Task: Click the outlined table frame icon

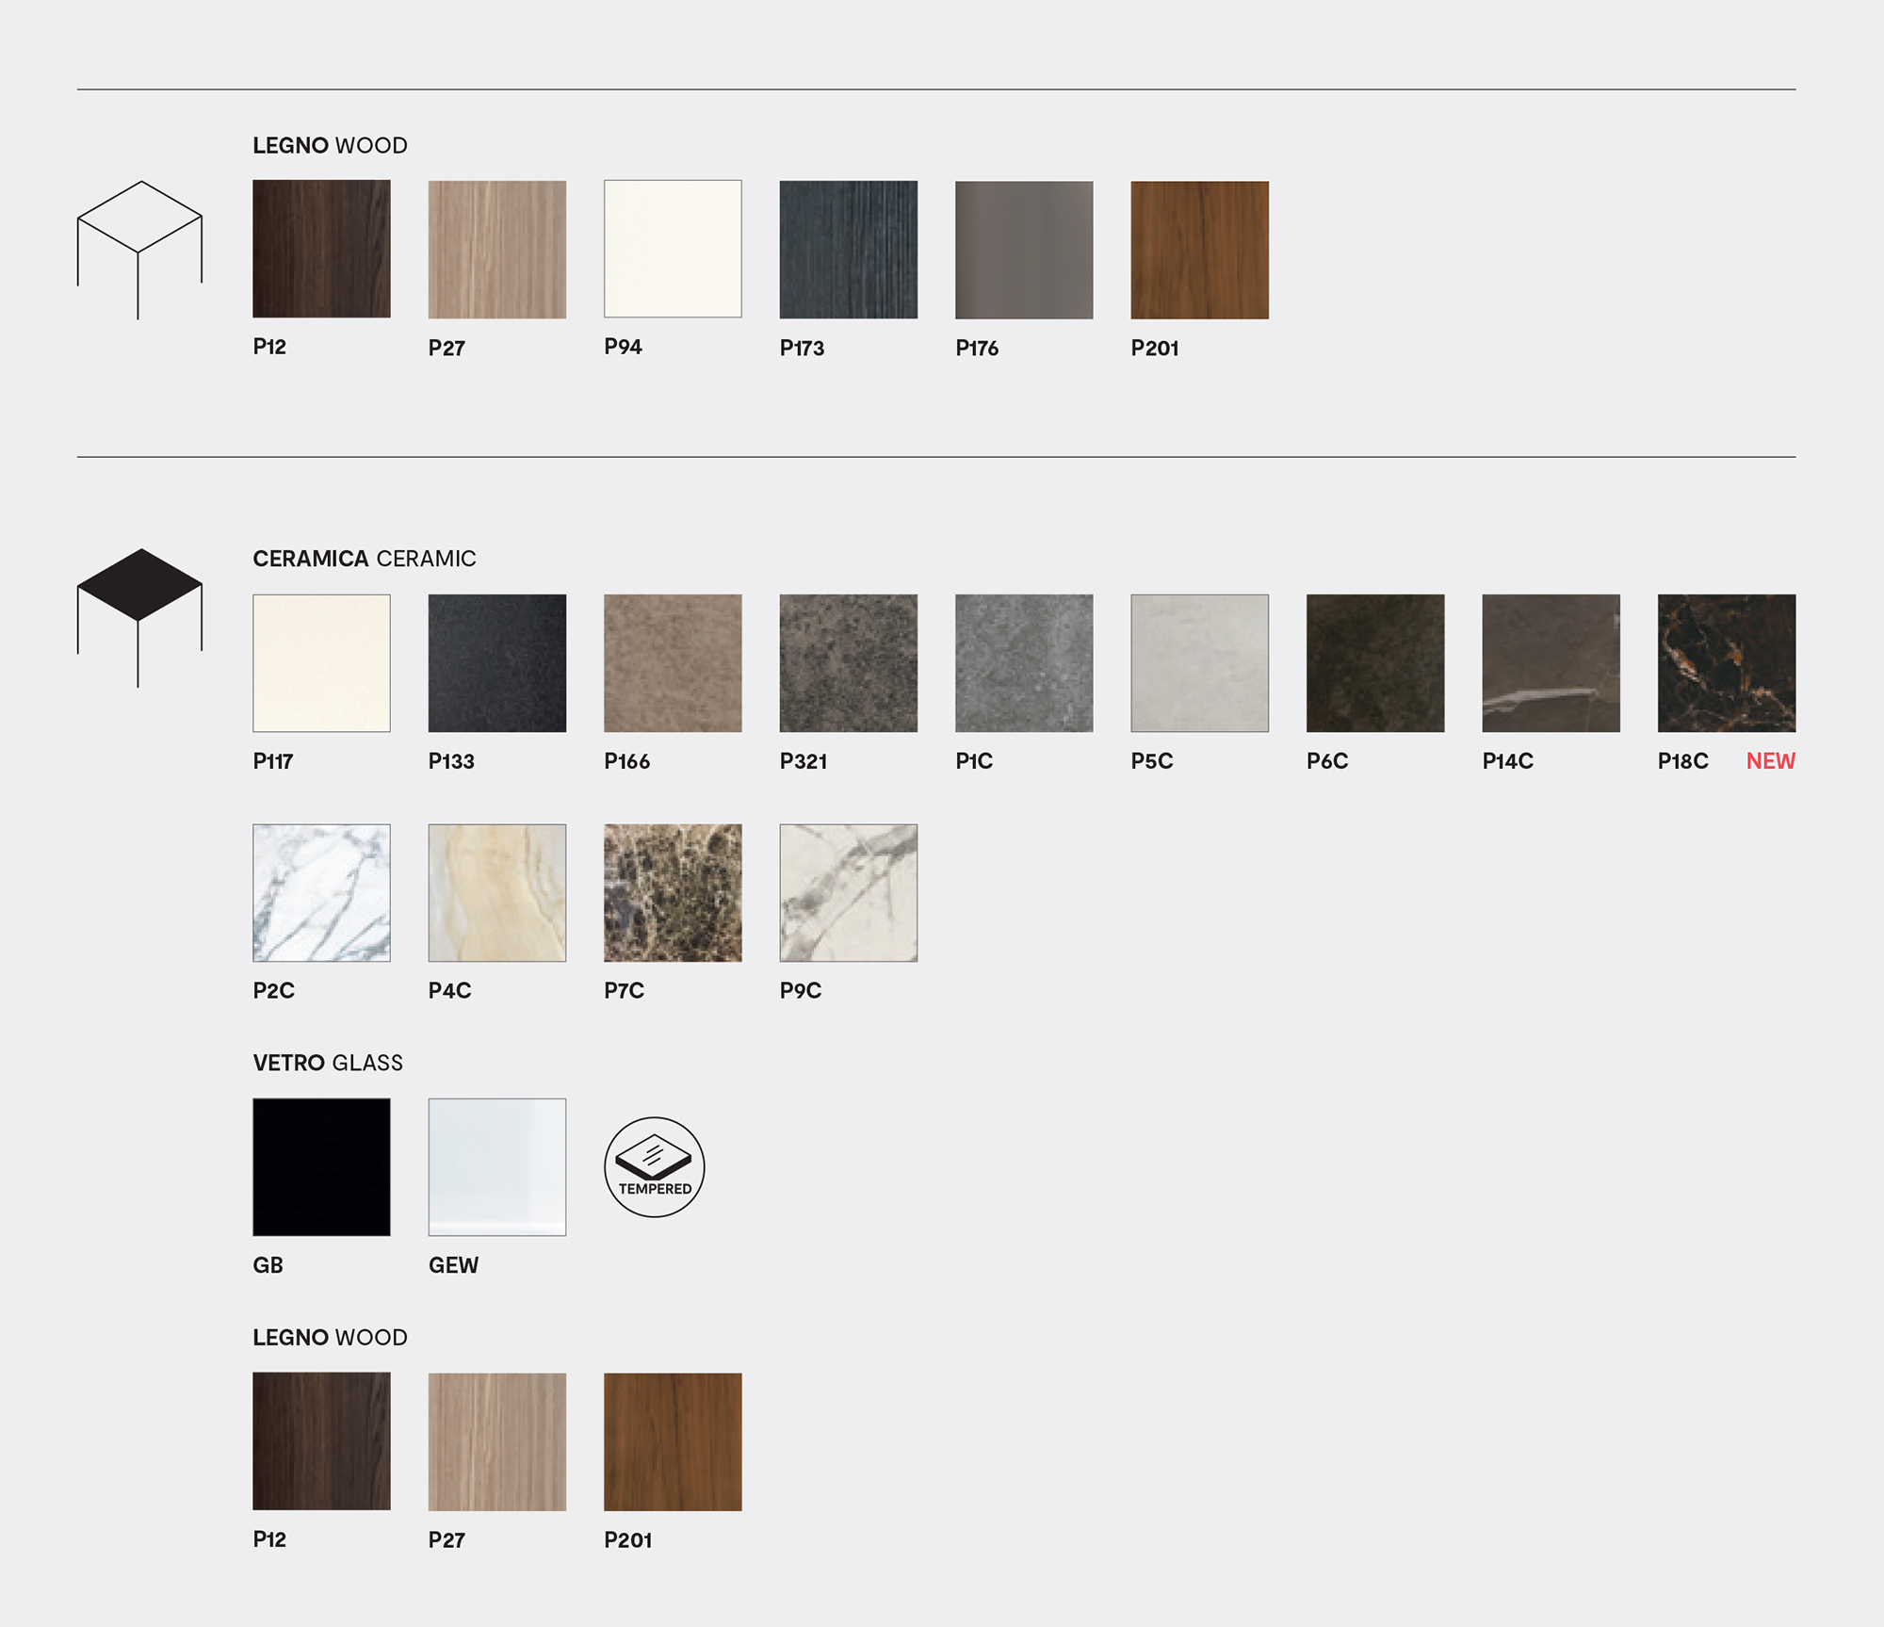Action: [139, 249]
